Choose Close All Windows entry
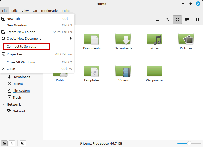Screen dimensions: 203x147 [37, 62]
